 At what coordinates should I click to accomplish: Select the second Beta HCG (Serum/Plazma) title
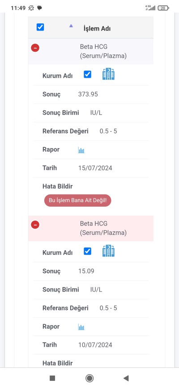point(103,228)
